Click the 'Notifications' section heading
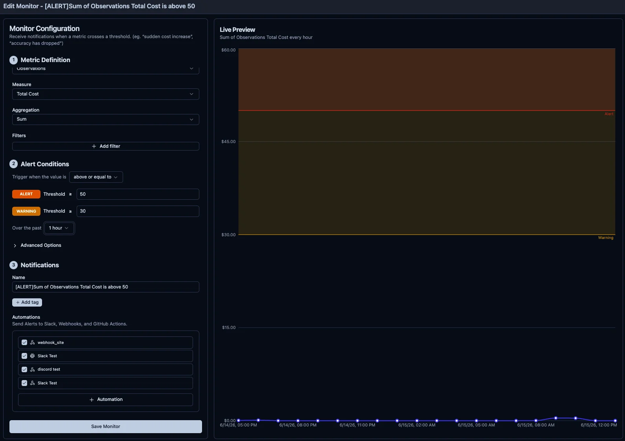 pos(40,265)
